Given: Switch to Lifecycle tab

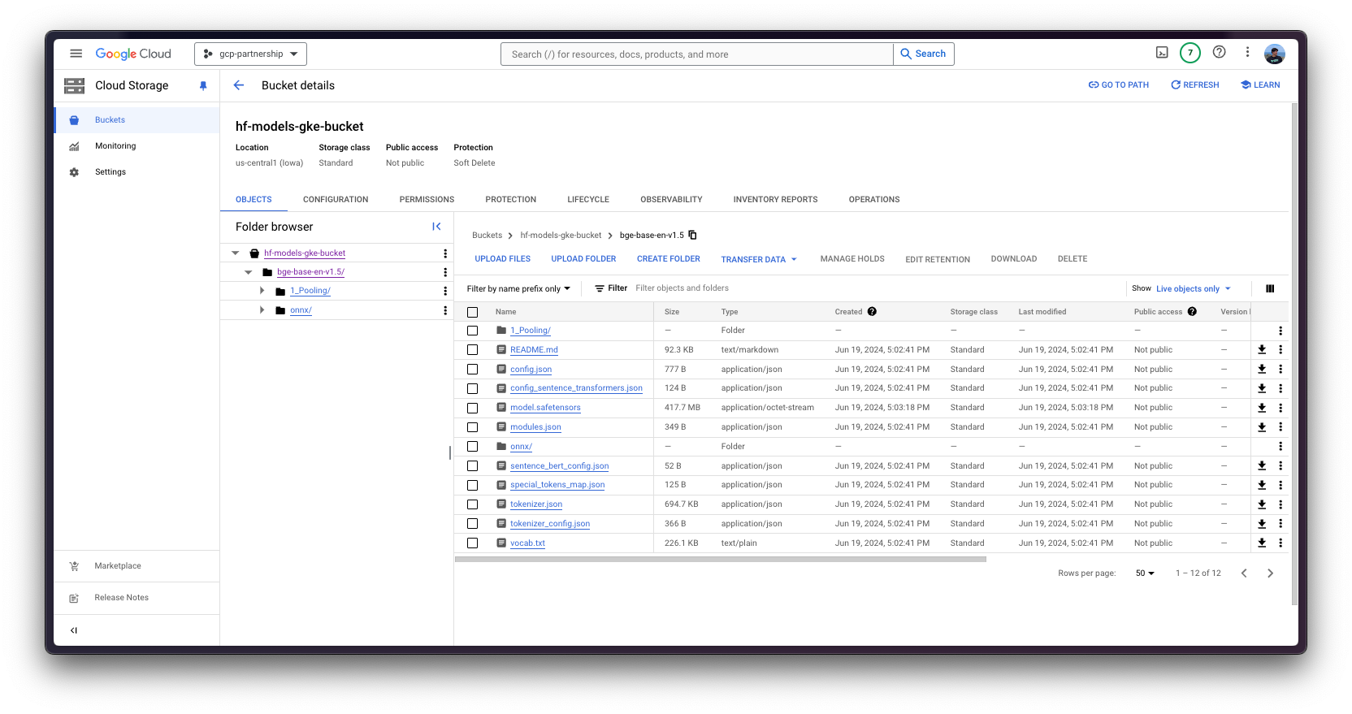Looking at the screenshot, I should pyautogui.click(x=588, y=200).
